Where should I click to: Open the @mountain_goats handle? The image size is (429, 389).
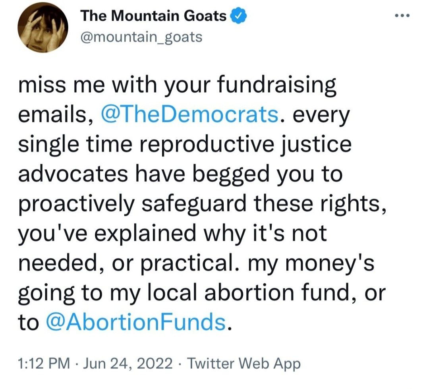[x=141, y=37]
